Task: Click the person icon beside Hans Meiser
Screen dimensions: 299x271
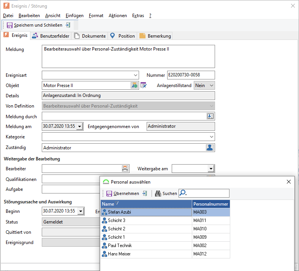Action: click(104, 254)
